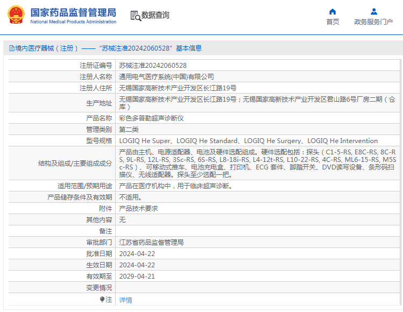
Task: Click 产品在医疗机构中，用于临床超声诊断 text
Action: coord(176,186)
